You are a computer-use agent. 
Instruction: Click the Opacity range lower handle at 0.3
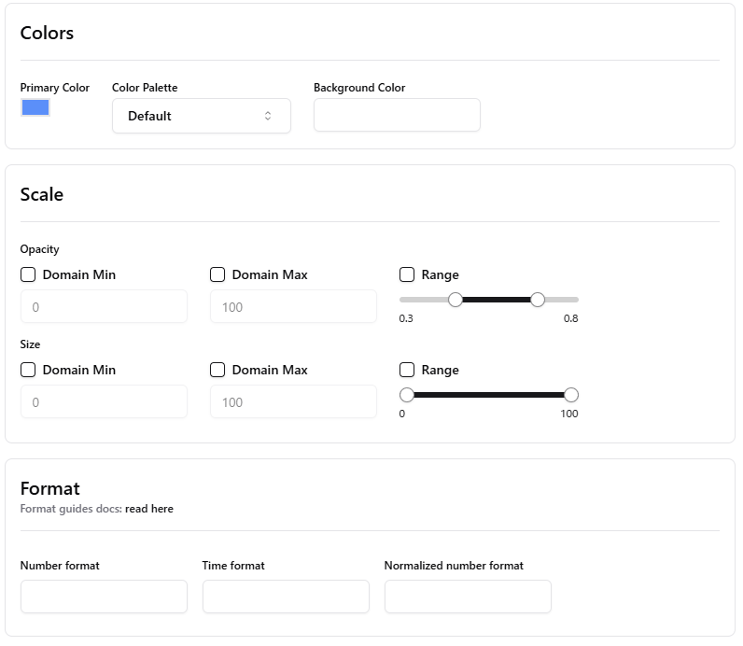tap(456, 300)
